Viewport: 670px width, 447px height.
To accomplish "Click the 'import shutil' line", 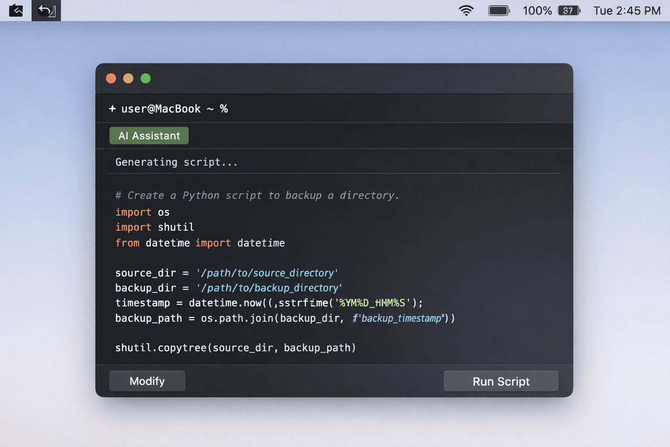I will pos(154,227).
